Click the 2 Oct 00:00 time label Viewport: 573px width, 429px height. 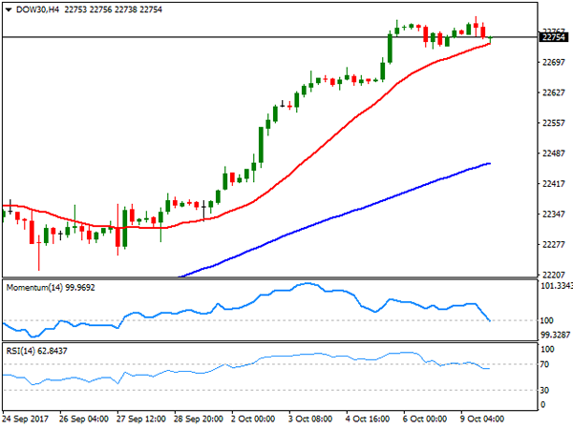pyautogui.click(x=253, y=419)
